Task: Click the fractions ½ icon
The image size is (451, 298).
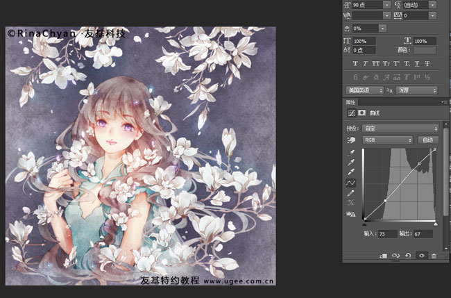Action: [427, 77]
